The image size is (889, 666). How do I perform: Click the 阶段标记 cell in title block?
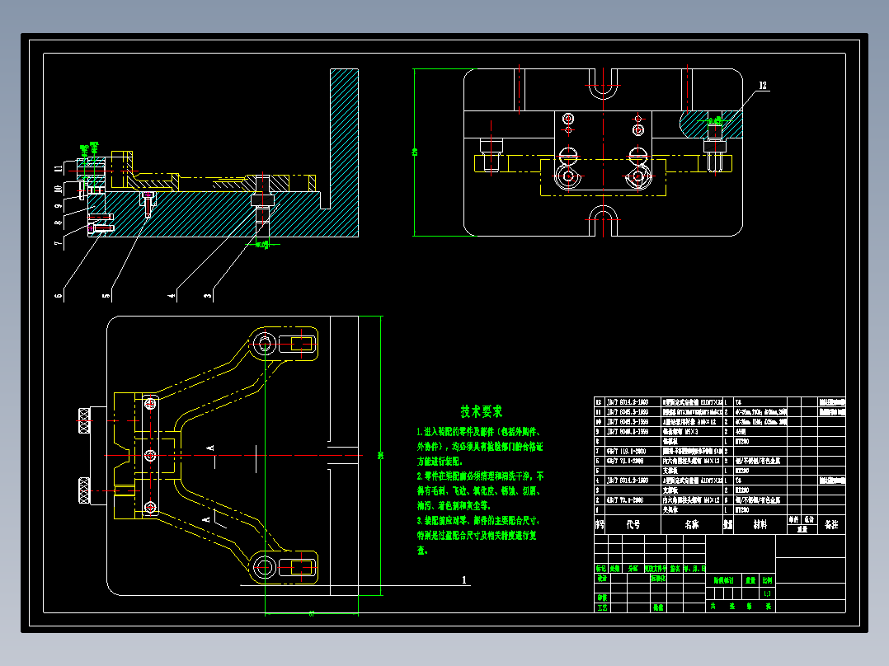[723, 580]
